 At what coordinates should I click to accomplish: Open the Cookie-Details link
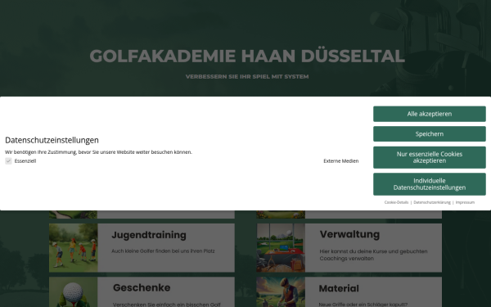[396, 202]
